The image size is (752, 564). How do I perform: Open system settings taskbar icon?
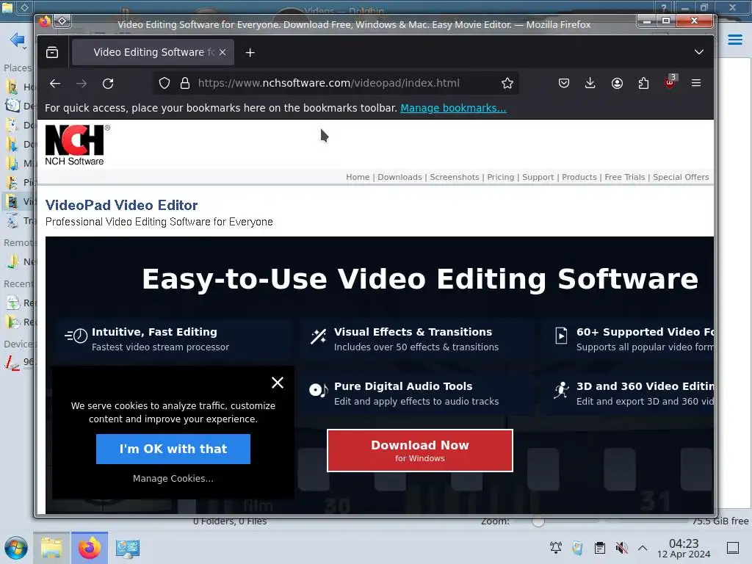click(x=128, y=548)
